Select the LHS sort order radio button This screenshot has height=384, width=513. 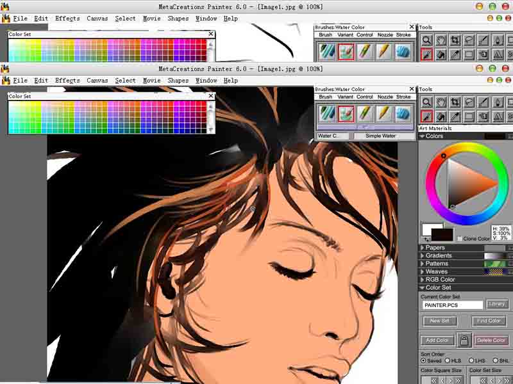point(471,360)
